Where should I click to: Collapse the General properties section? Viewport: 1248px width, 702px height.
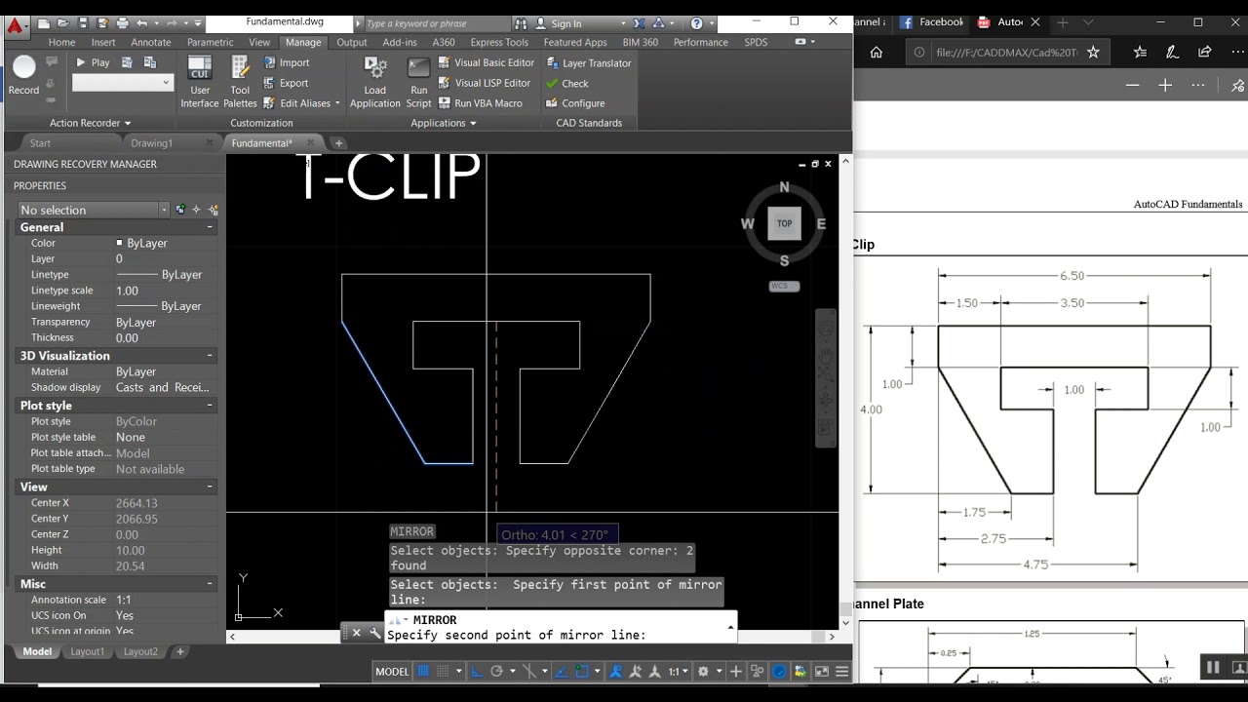click(x=210, y=227)
